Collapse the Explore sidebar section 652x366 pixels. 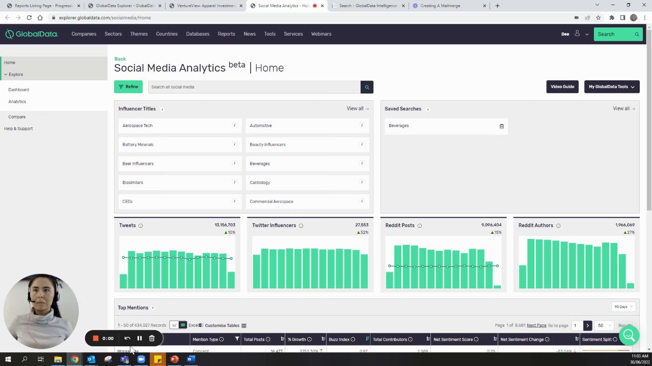tap(6, 75)
